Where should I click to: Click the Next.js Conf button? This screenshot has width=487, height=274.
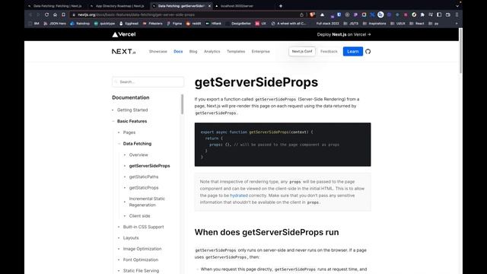pos(302,52)
